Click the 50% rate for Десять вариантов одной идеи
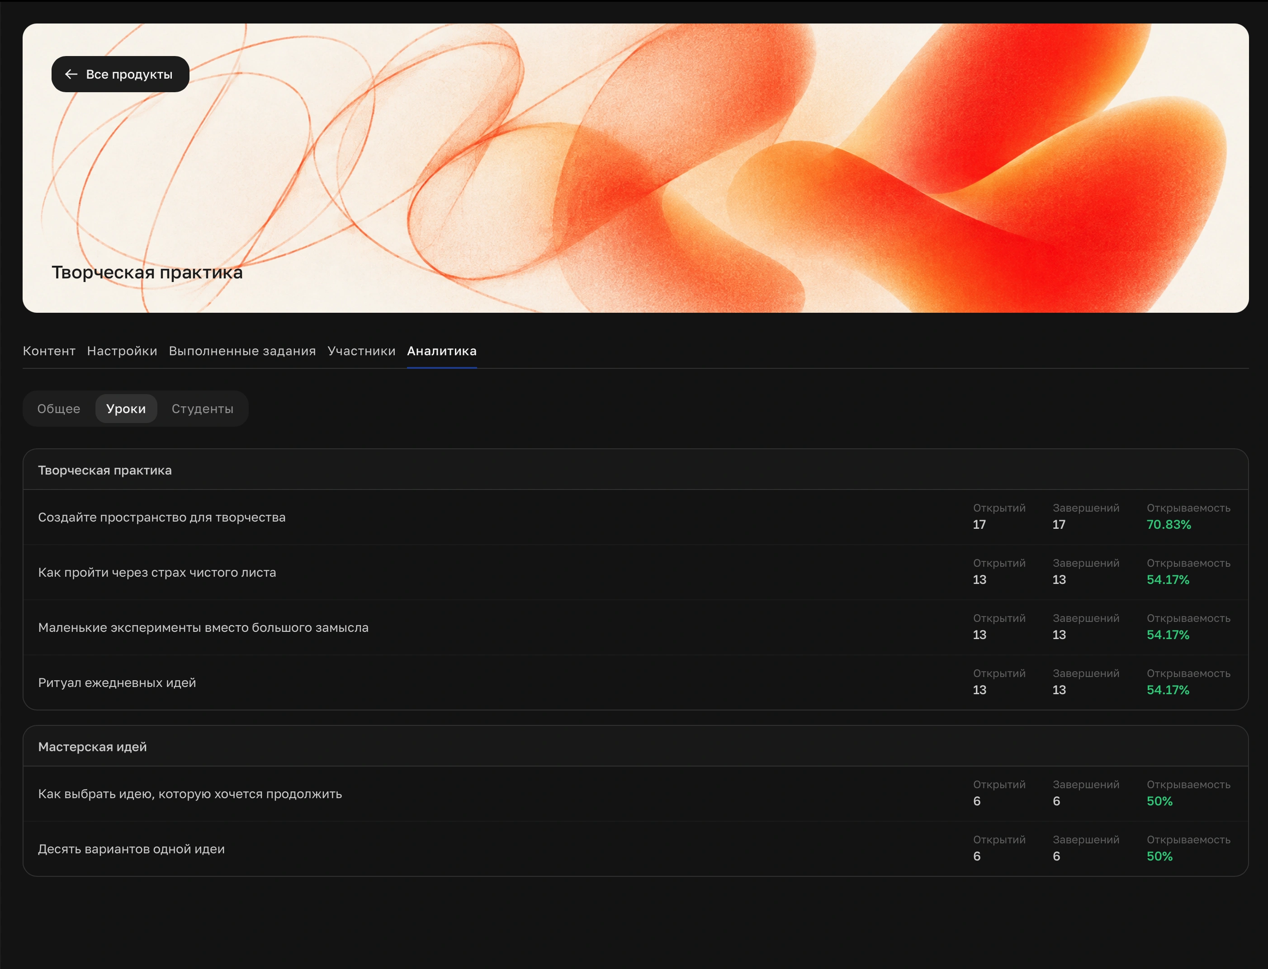Viewport: 1268px width, 969px height. 1159,856
